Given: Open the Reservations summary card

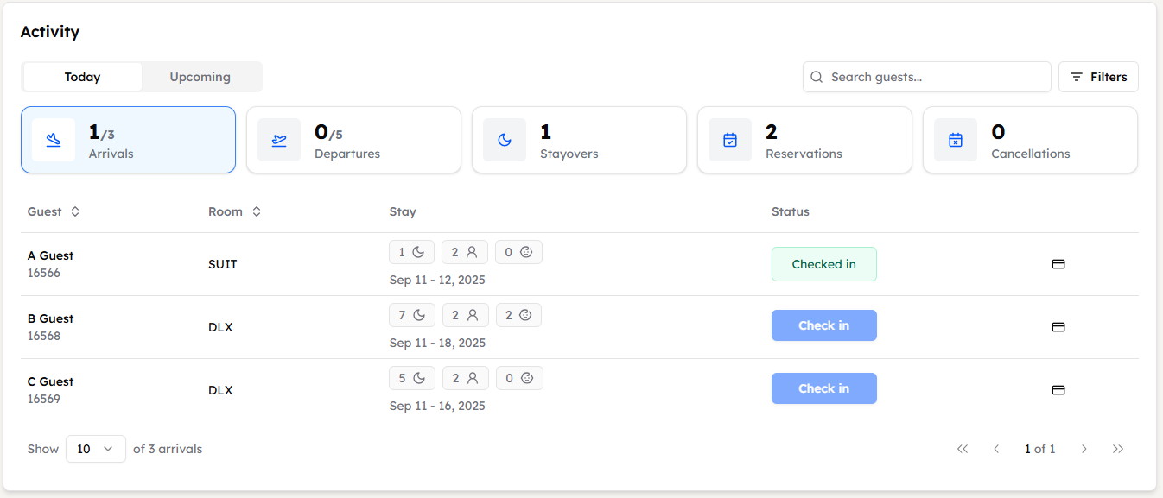Looking at the screenshot, I should [x=804, y=140].
